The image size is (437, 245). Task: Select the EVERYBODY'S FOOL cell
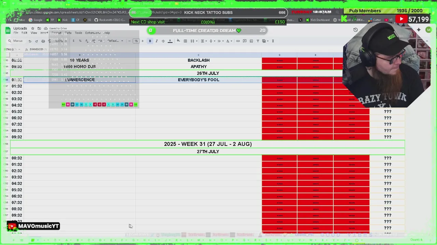coord(198,80)
